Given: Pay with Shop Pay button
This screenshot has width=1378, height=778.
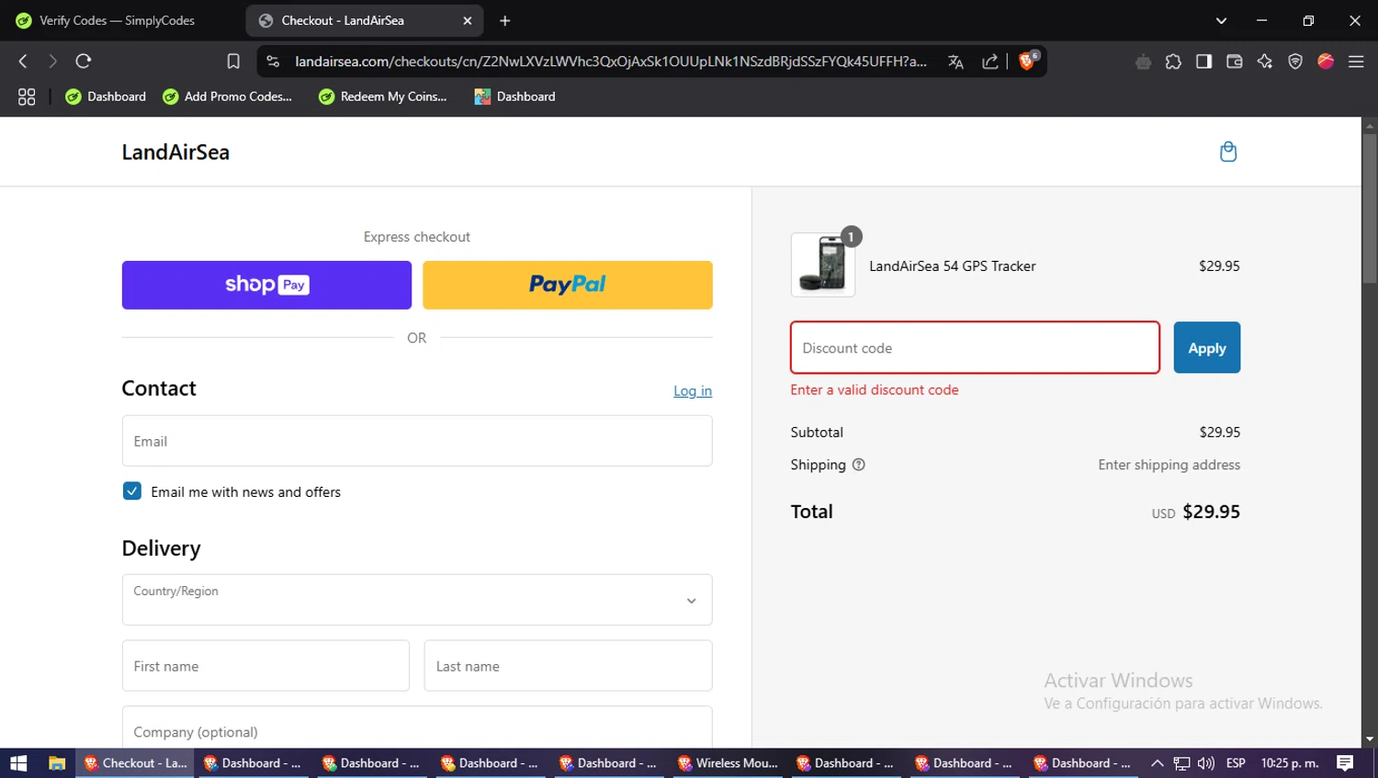Looking at the screenshot, I should (266, 285).
